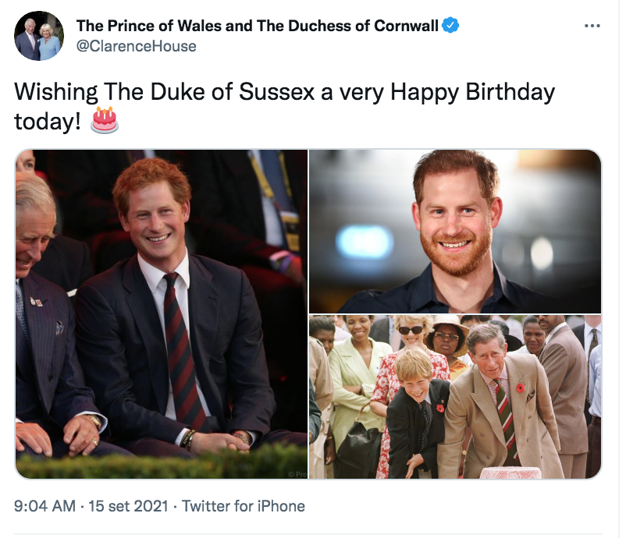
Task: Open the account display name profile link
Action: pyautogui.click(x=258, y=26)
